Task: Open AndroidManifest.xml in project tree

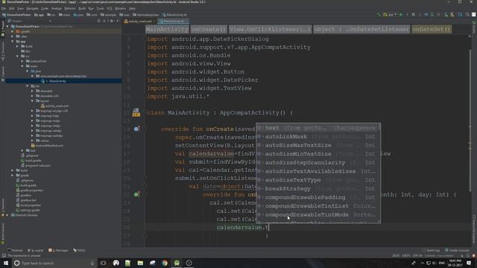Action: 47,146
